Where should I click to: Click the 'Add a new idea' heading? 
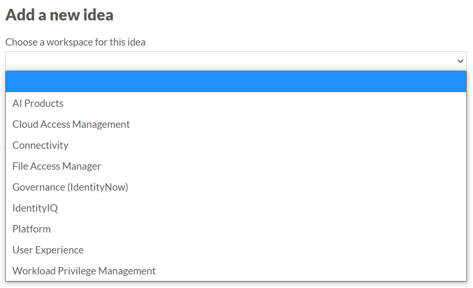point(59,15)
